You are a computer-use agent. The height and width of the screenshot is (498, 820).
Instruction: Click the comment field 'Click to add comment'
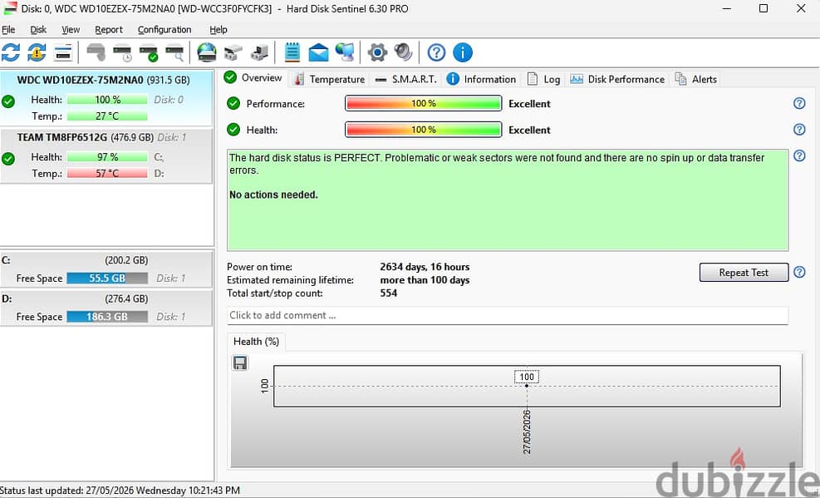click(x=508, y=315)
